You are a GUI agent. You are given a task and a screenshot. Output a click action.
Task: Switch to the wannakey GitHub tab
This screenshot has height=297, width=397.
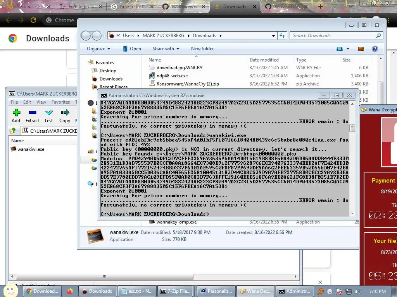[184, 7]
